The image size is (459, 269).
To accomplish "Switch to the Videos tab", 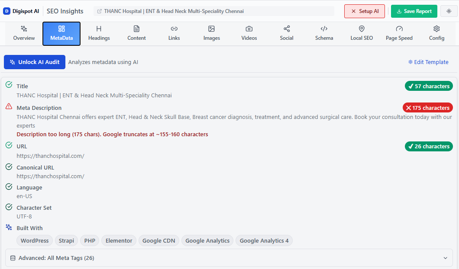I will (x=249, y=34).
